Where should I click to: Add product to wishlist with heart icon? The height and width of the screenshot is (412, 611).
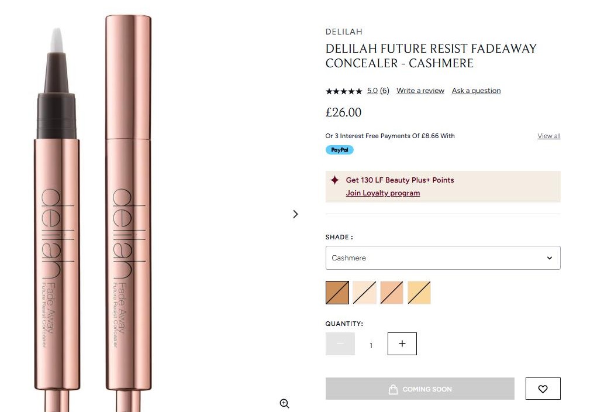click(543, 389)
